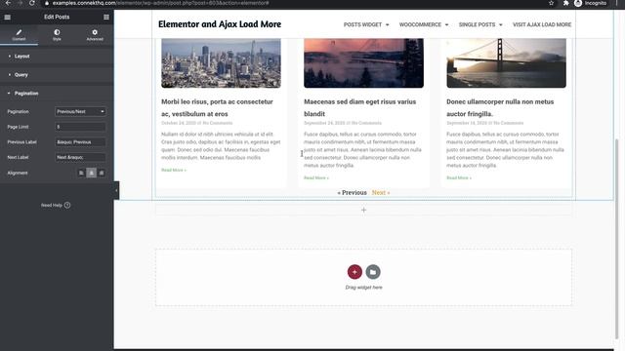This screenshot has width=625, height=351.
Task: Click the Previous pagination link
Action: (352, 193)
